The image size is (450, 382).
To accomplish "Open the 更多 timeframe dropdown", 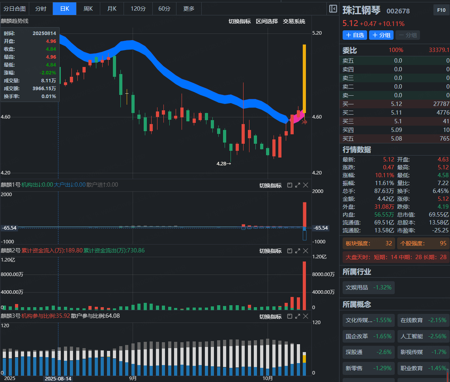I will (x=189, y=9).
